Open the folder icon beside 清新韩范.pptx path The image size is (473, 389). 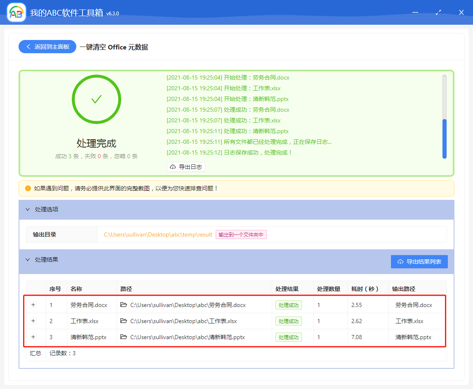coord(123,337)
